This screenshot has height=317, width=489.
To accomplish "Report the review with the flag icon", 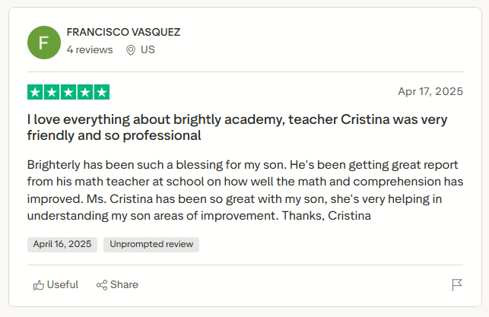I will click(456, 285).
